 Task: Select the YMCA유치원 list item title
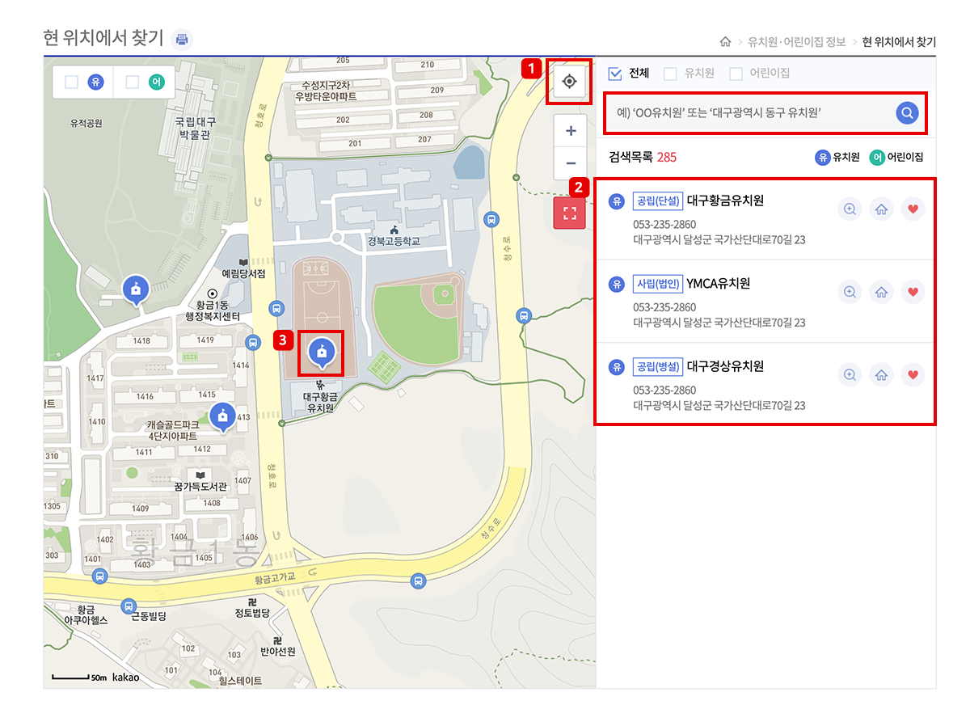click(x=718, y=284)
